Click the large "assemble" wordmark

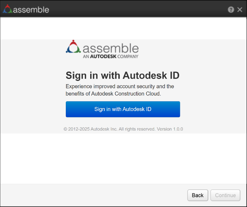(110, 48)
